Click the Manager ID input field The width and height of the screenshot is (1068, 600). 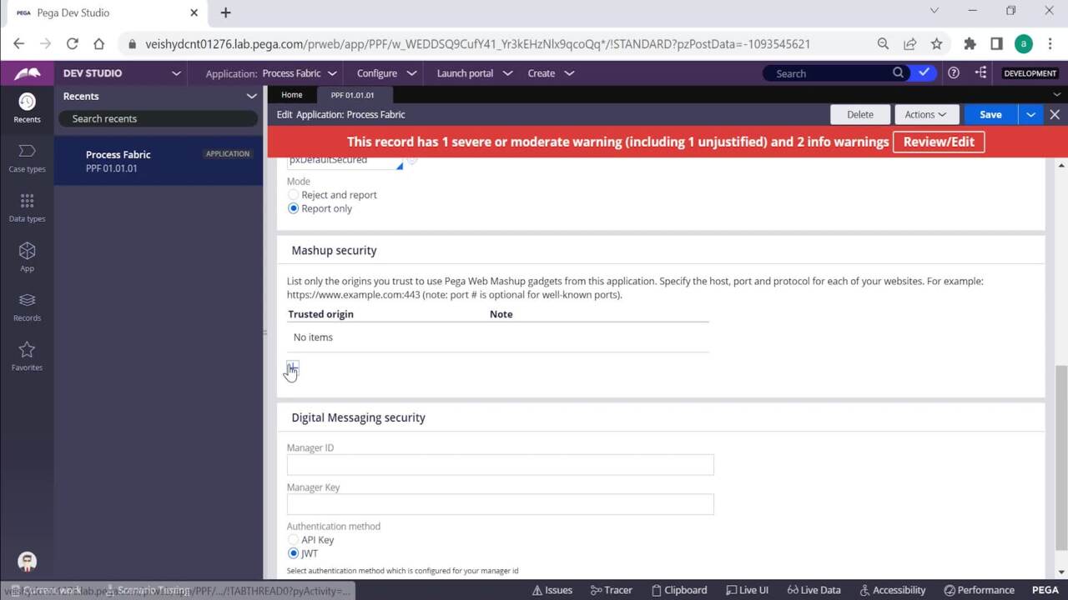coord(500,465)
